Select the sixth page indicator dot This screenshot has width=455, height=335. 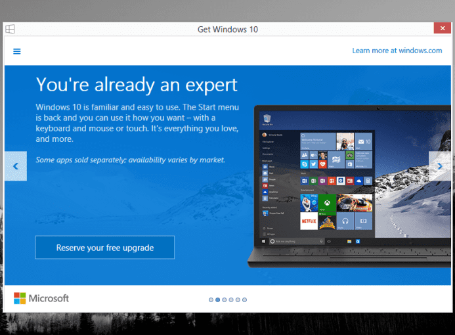click(x=245, y=300)
